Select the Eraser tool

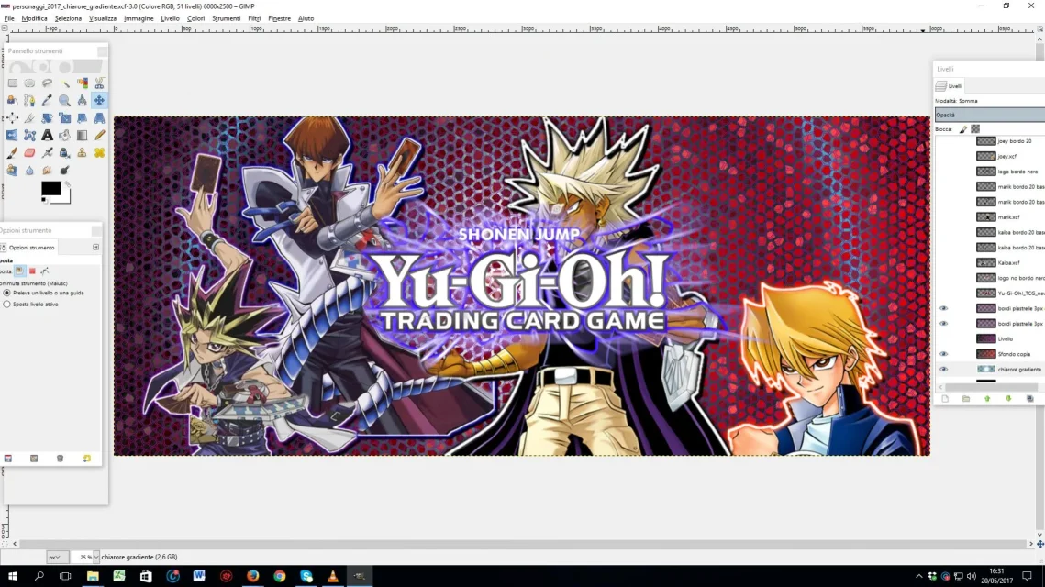(30, 152)
